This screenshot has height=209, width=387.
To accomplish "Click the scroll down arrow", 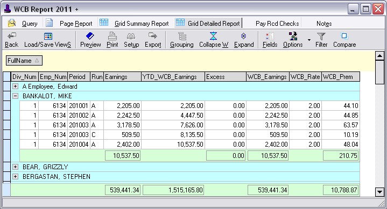I will [379, 191].
